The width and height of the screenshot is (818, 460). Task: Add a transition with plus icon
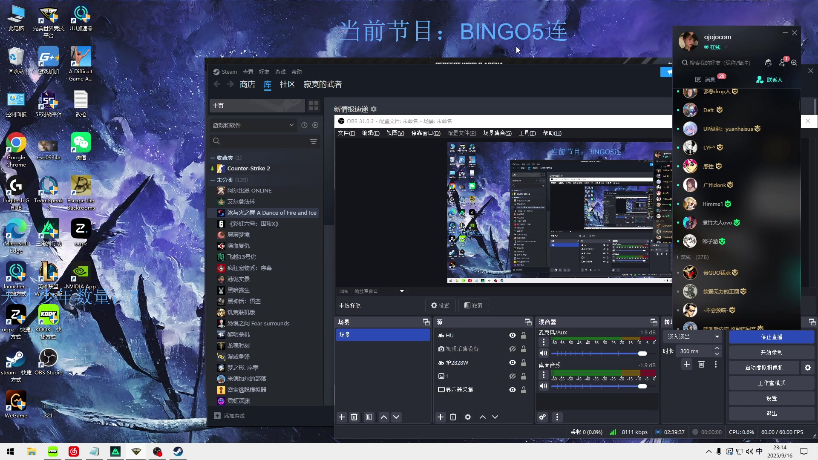click(x=686, y=364)
